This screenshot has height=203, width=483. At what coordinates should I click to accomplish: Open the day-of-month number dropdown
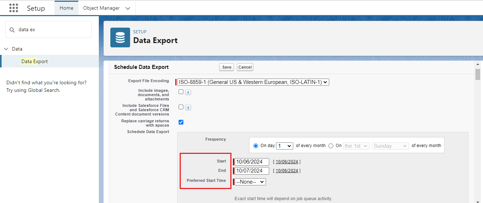pos(285,146)
